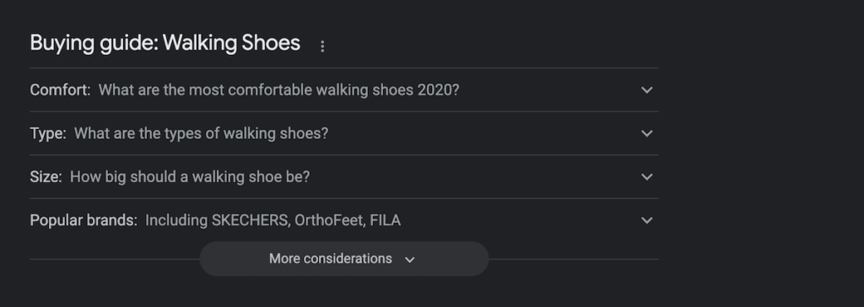This screenshot has width=864, height=307.
Task: Click the Popular brands label
Action: pyautogui.click(x=84, y=220)
